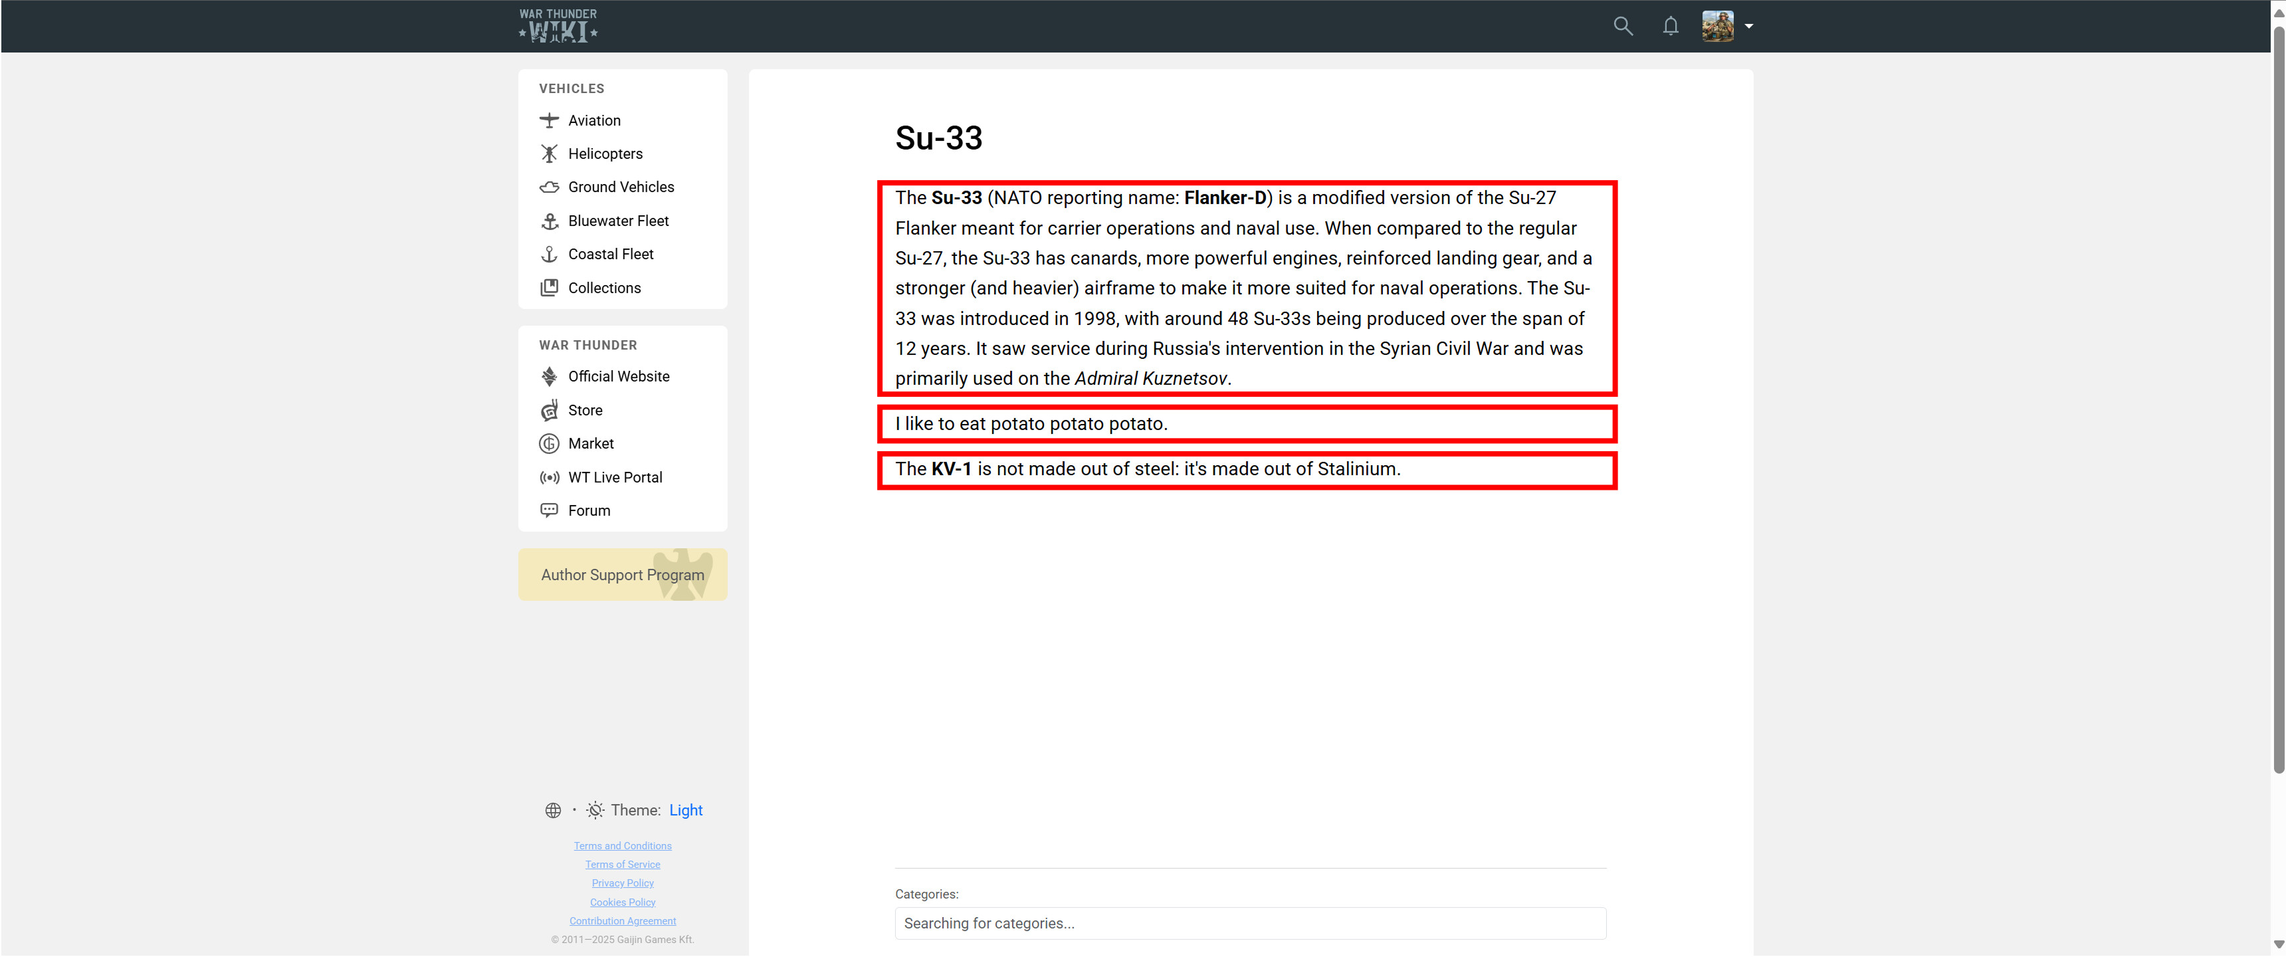The image size is (2286, 957).
Task: Click the search magnifier icon
Action: click(x=1622, y=26)
